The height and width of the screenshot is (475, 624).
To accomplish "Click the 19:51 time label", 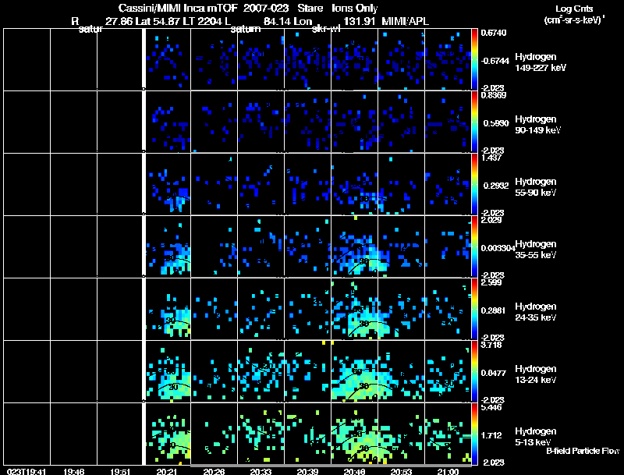I will [120, 471].
